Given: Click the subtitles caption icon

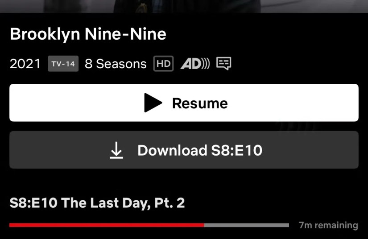Looking at the screenshot, I should pos(223,63).
